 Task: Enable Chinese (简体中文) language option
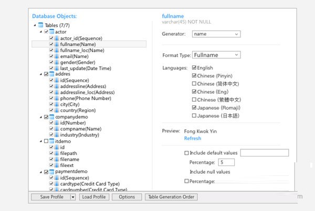pyautogui.click(x=194, y=84)
